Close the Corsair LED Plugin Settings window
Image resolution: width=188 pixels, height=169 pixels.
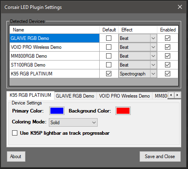point(180,7)
